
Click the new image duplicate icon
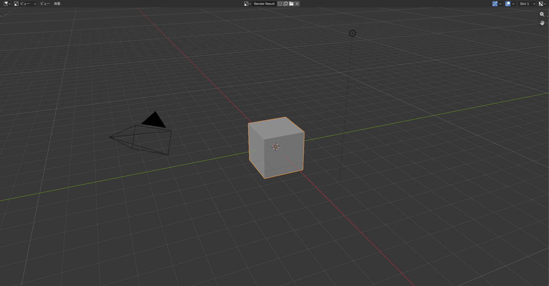click(x=286, y=4)
